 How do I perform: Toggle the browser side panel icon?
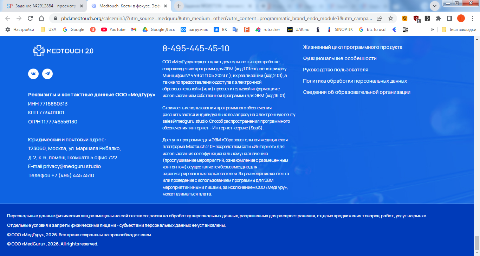tap(449, 18)
